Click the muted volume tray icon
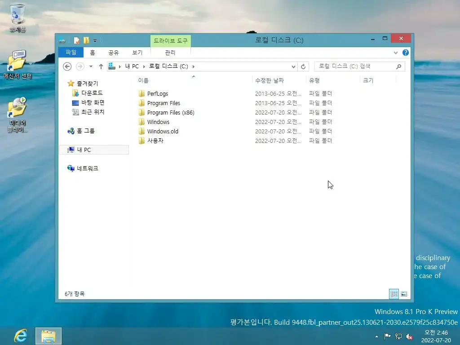The height and width of the screenshot is (345, 460). (x=409, y=336)
